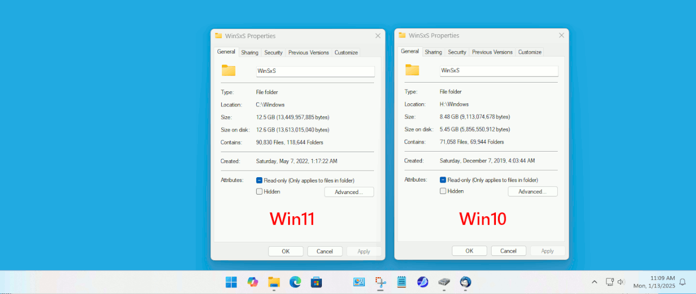Select General tab in C:\Windows dialog
This screenshot has width=696, height=294.
(226, 52)
